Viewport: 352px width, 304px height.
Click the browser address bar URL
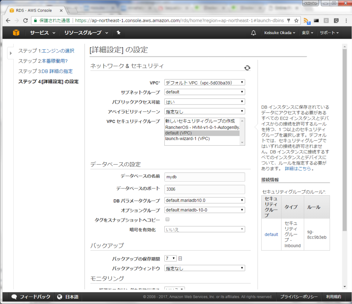click(x=179, y=20)
